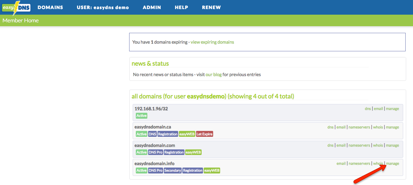
Task: Manage easydnsdomain.ca
Action: pyautogui.click(x=392, y=127)
